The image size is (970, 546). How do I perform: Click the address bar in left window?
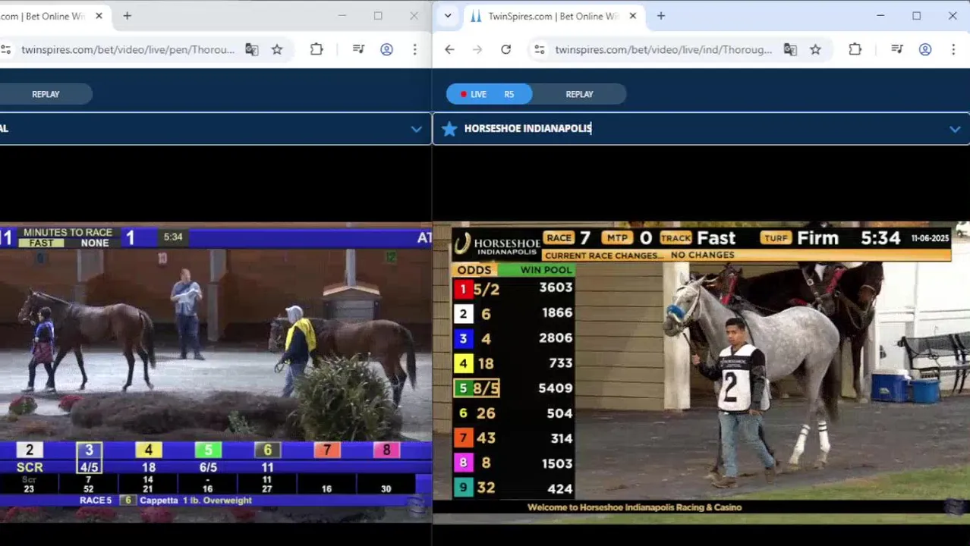[128, 49]
